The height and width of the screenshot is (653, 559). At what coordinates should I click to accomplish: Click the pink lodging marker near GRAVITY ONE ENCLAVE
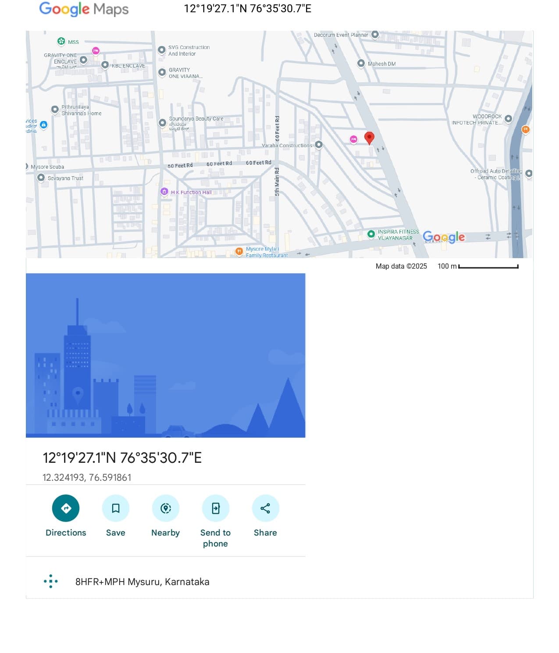(x=96, y=51)
